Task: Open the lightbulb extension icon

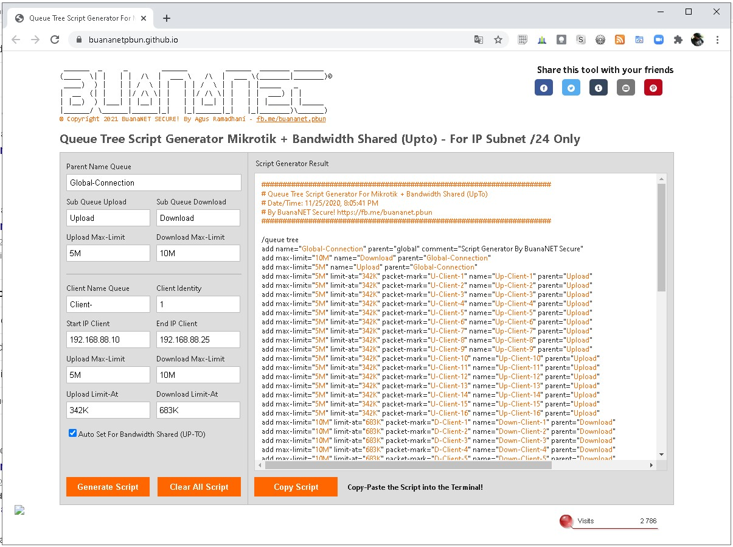Action: (561, 40)
